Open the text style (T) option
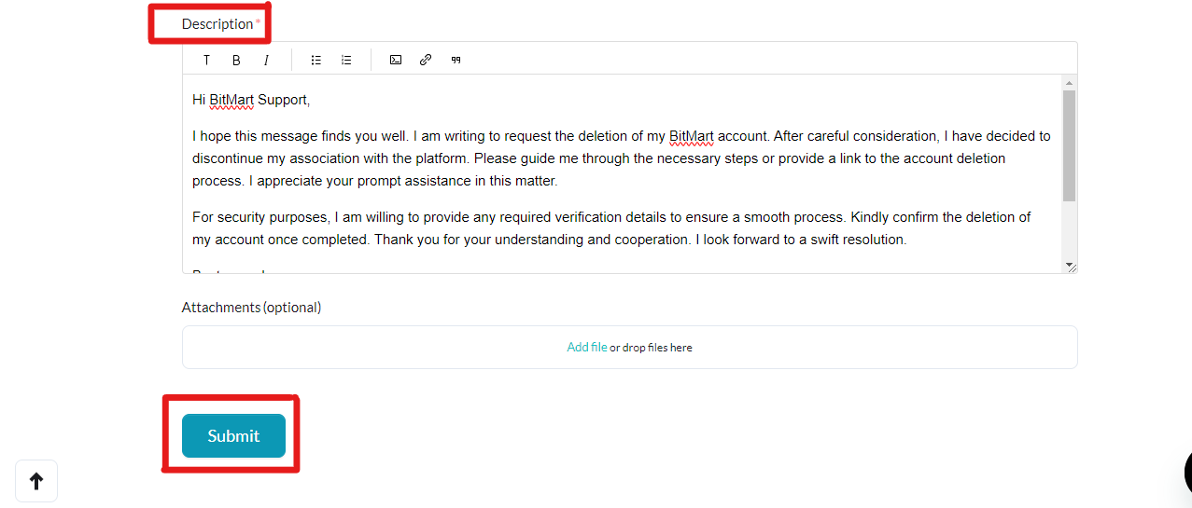The image size is (1192, 508). [x=206, y=60]
